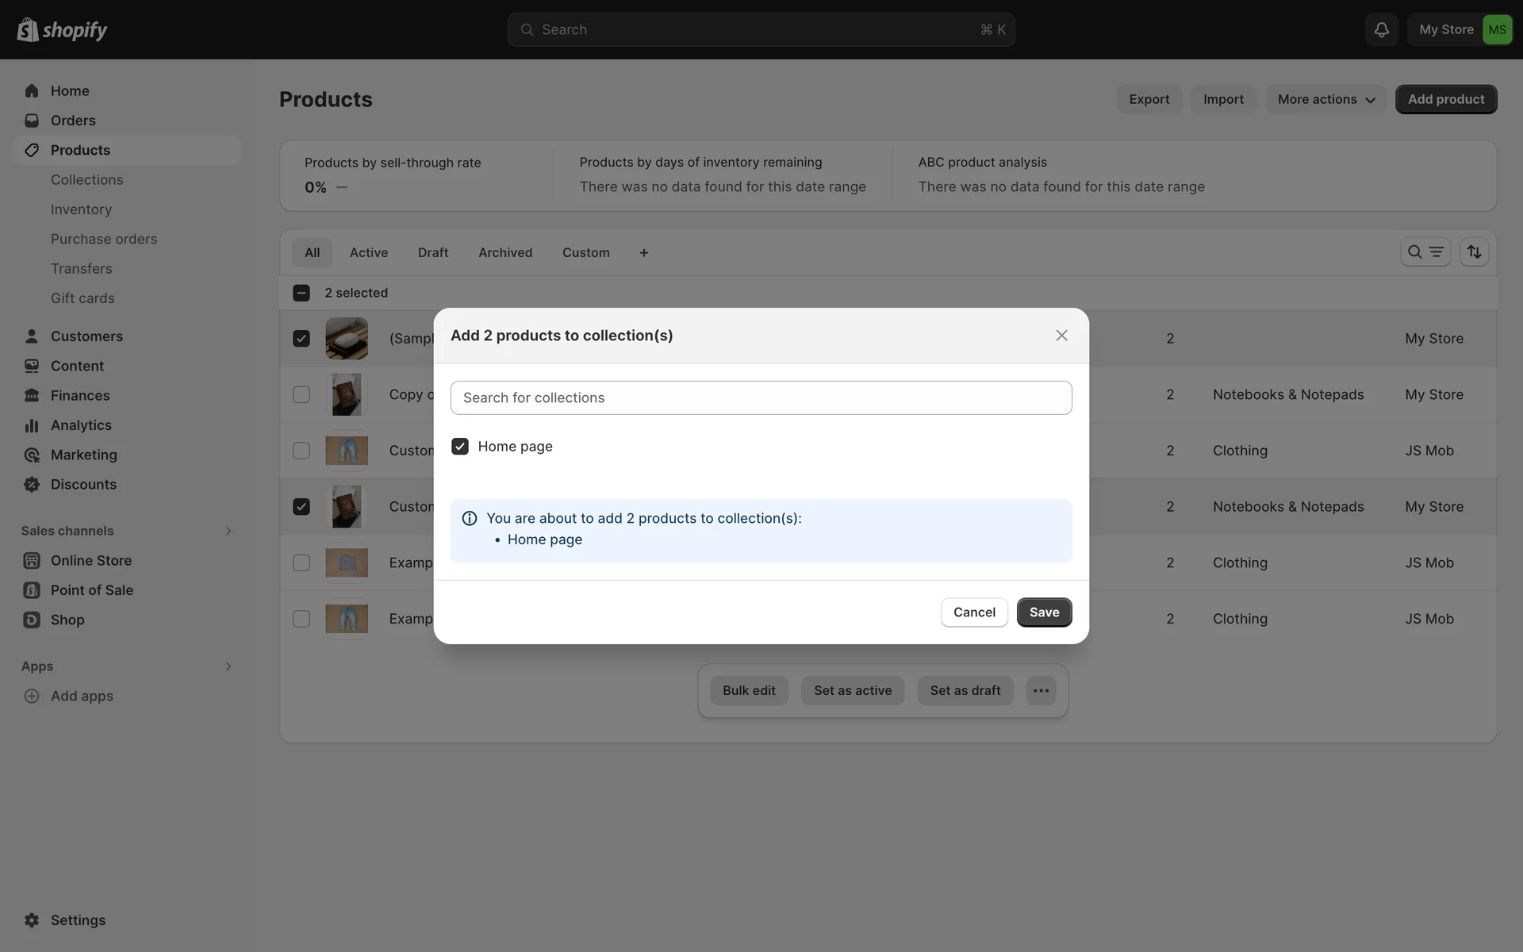Click the Search for collections field

761,397
